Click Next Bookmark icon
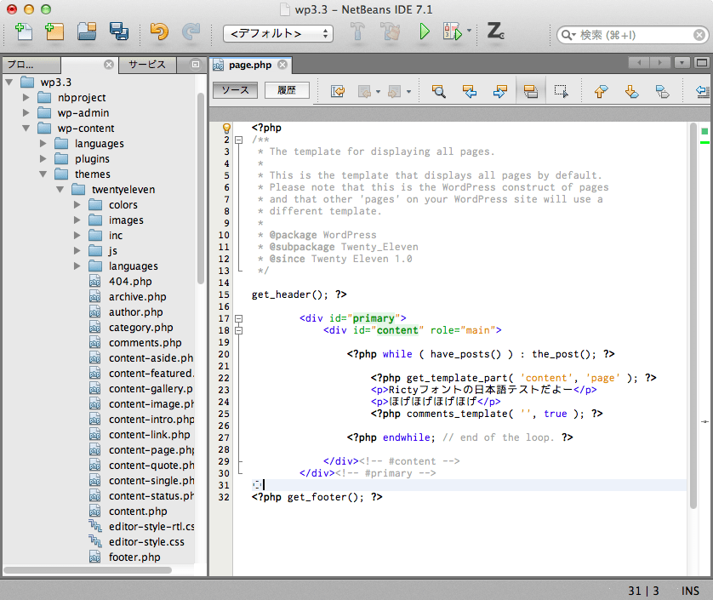 [x=631, y=91]
